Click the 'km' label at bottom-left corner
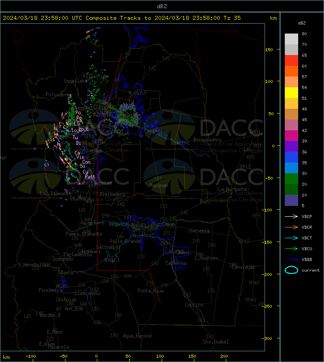The image size is (324, 362). tap(6, 357)
